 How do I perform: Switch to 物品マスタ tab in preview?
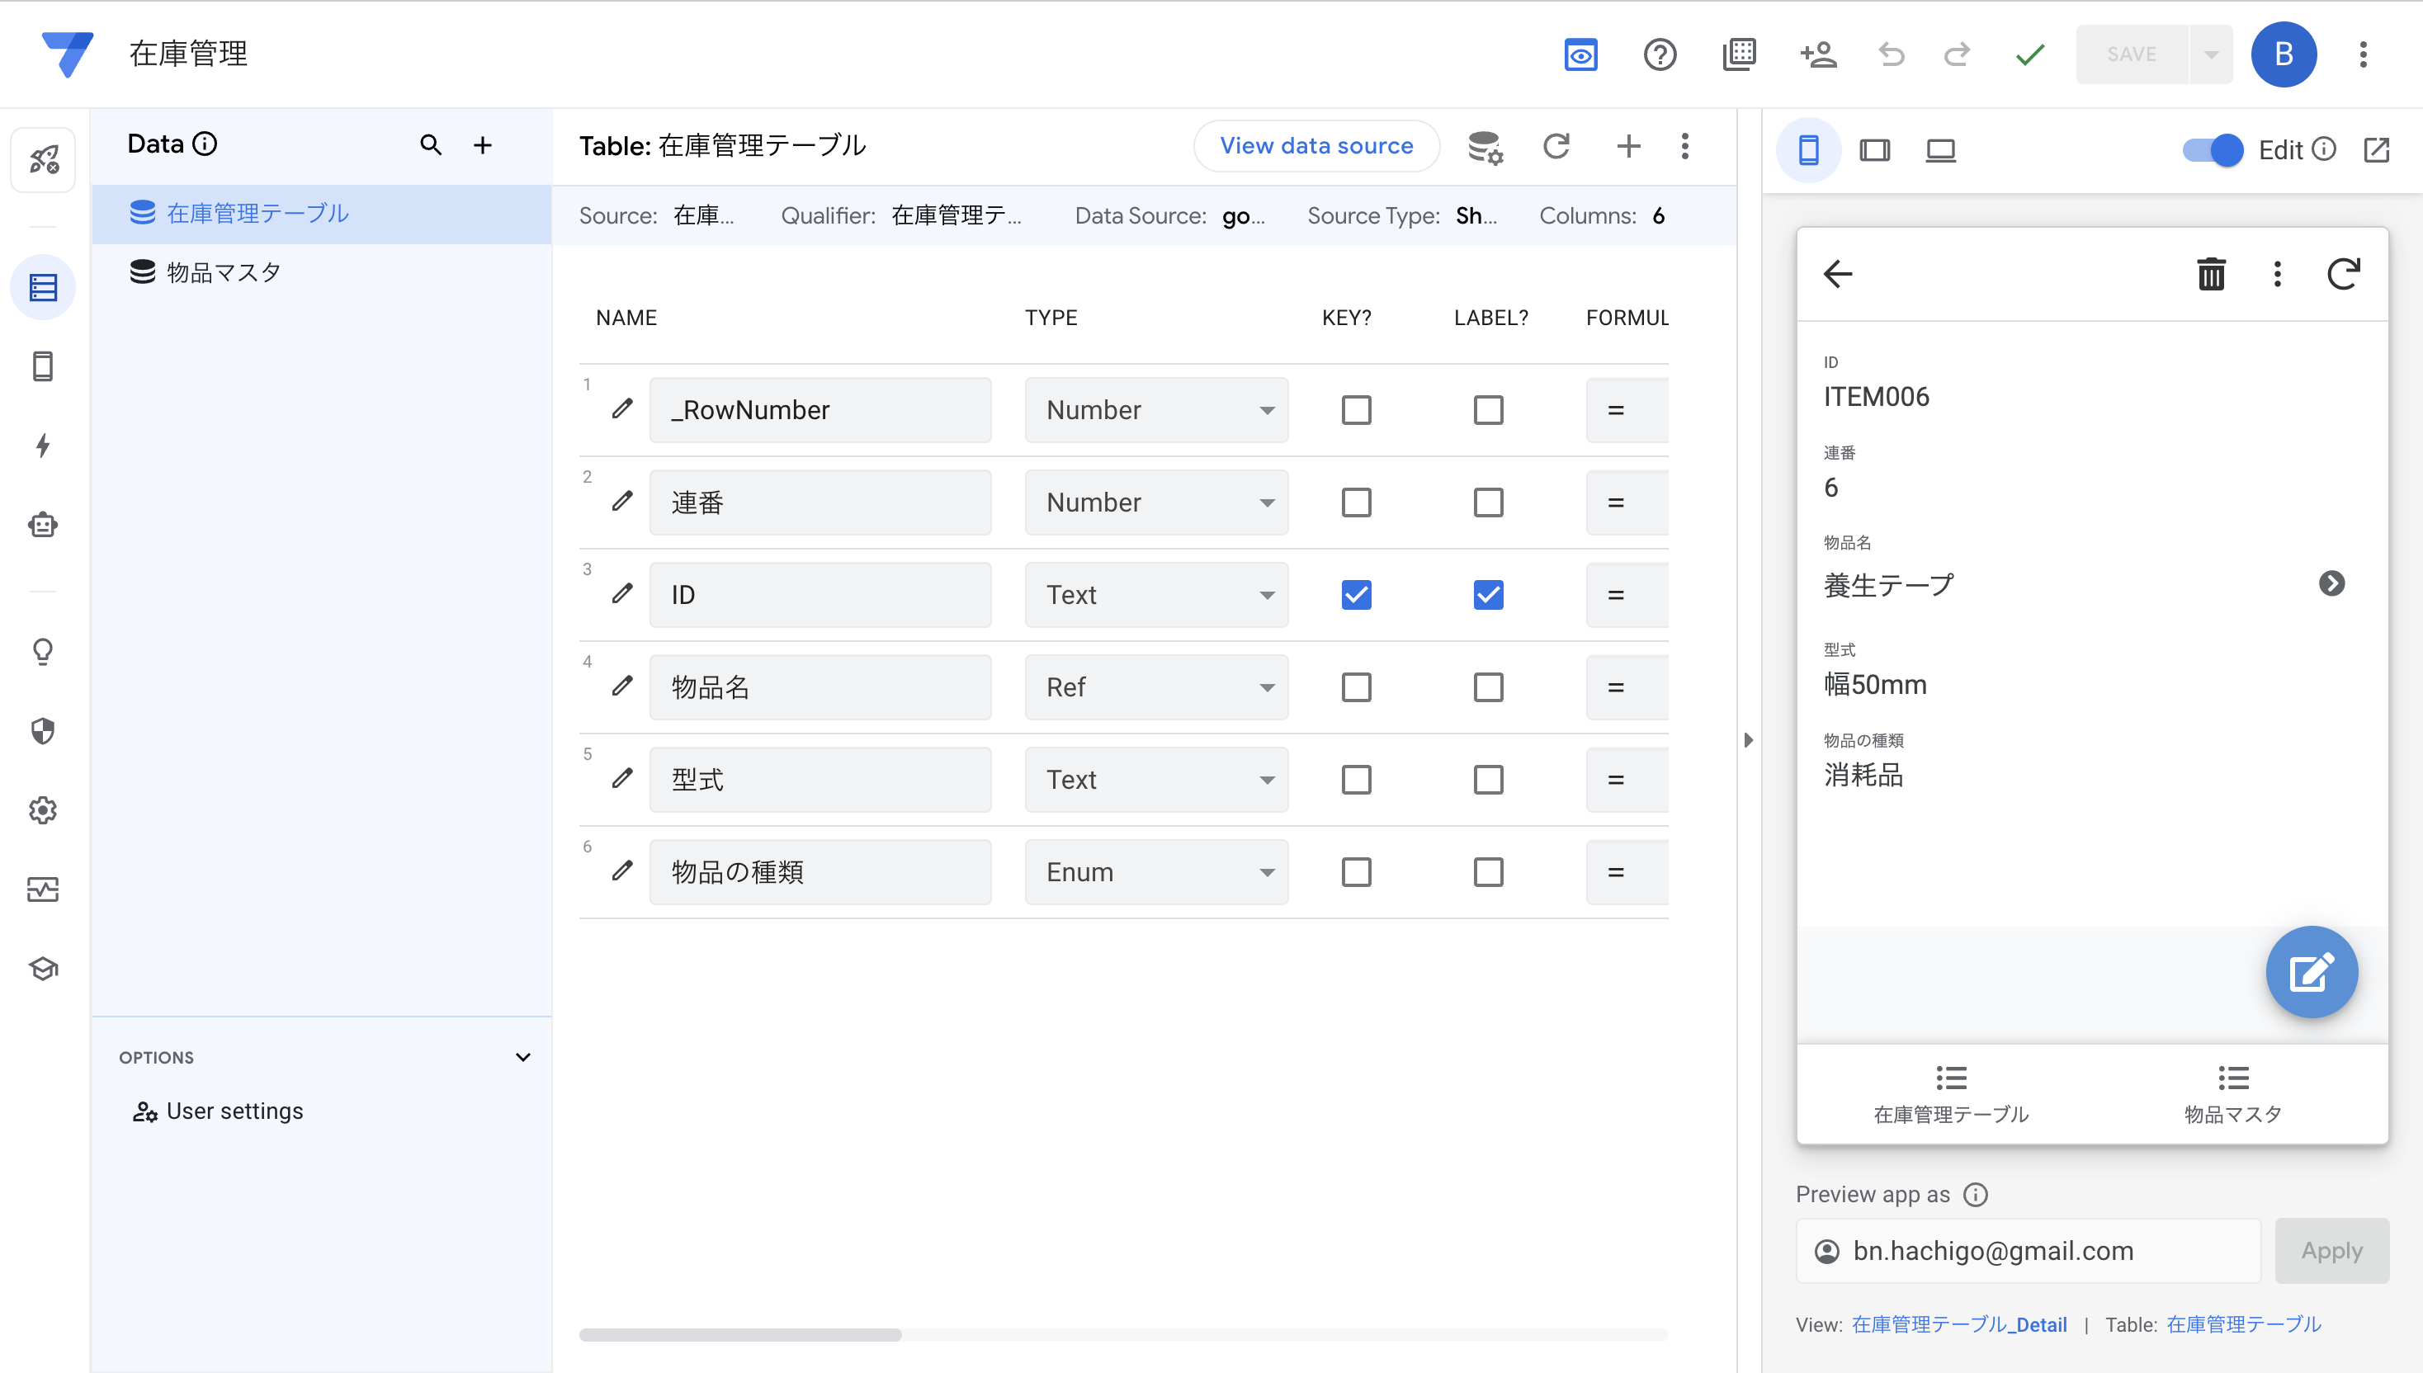pyautogui.click(x=2232, y=1094)
